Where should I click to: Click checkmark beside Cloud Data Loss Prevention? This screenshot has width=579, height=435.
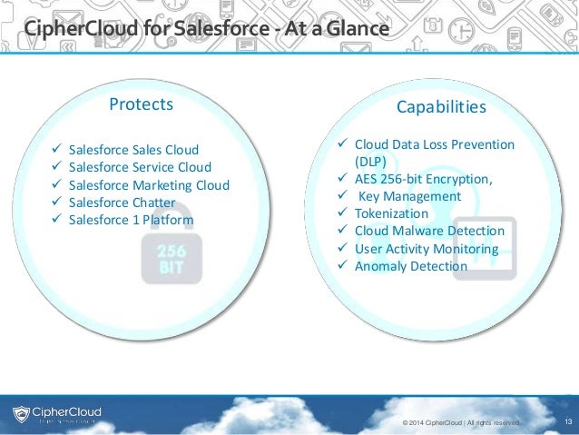pos(342,143)
